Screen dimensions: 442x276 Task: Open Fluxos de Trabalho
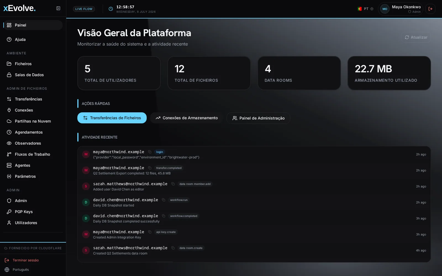33,154
